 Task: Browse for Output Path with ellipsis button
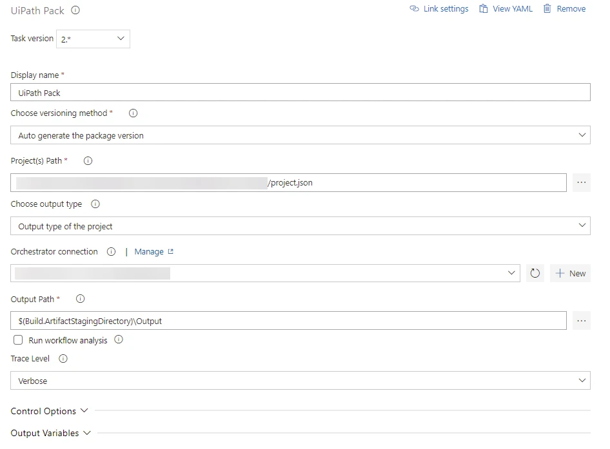(581, 321)
